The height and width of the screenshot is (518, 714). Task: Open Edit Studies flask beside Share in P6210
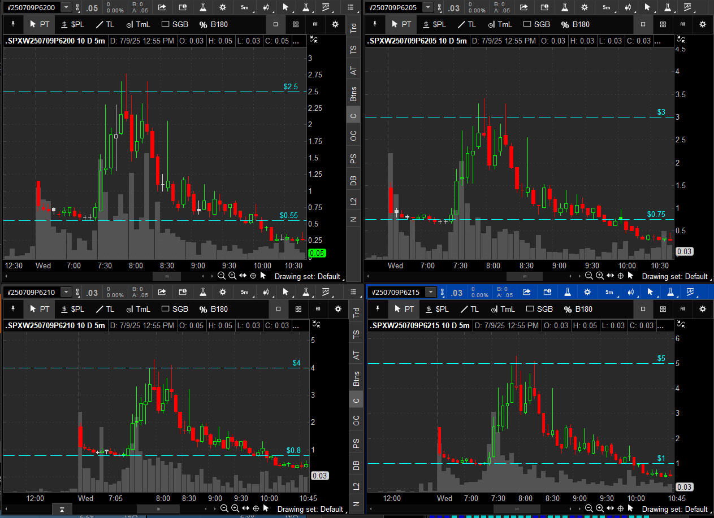coord(202,292)
